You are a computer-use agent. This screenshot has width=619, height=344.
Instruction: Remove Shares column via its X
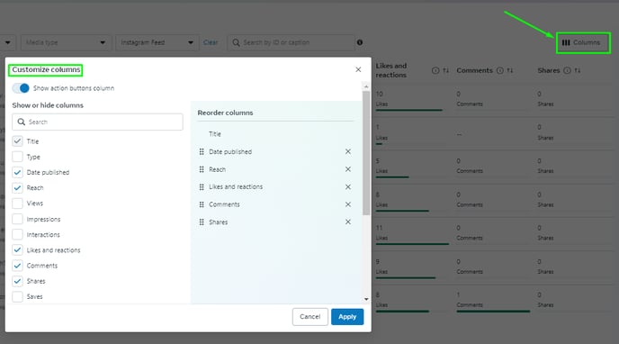[x=348, y=222]
